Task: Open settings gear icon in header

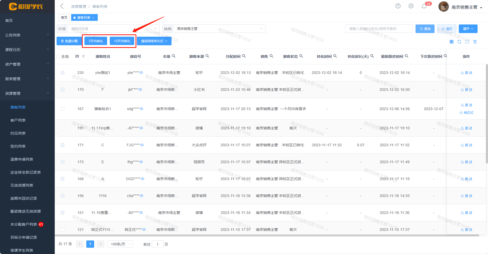Action: click(411, 6)
